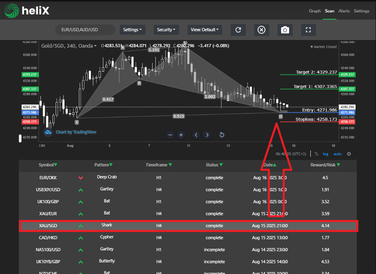This screenshot has height=274, width=376.
Task: Expand the Security dropdown
Action: [x=166, y=30]
